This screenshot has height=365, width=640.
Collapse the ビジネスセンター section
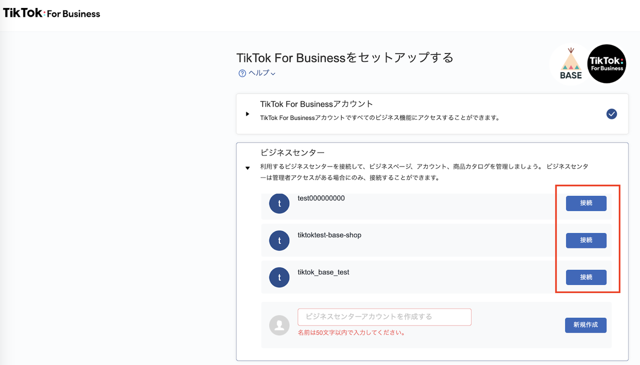click(247, 168)
